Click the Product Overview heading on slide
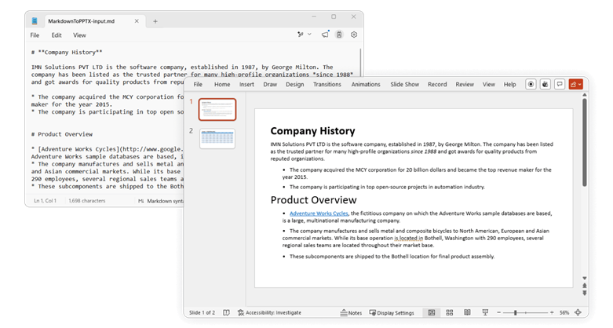This screenshot has width=613, height=328. click(313, 200)
